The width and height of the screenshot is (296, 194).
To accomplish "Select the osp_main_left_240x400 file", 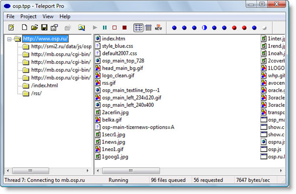I will point(128,105).
